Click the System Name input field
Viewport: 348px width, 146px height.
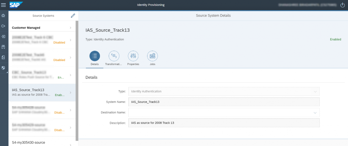point(224,102)
